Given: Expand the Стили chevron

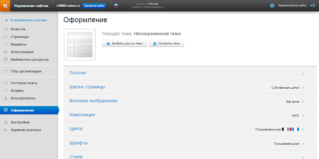Looking at the screenshot, I should [x=303, y=157].
